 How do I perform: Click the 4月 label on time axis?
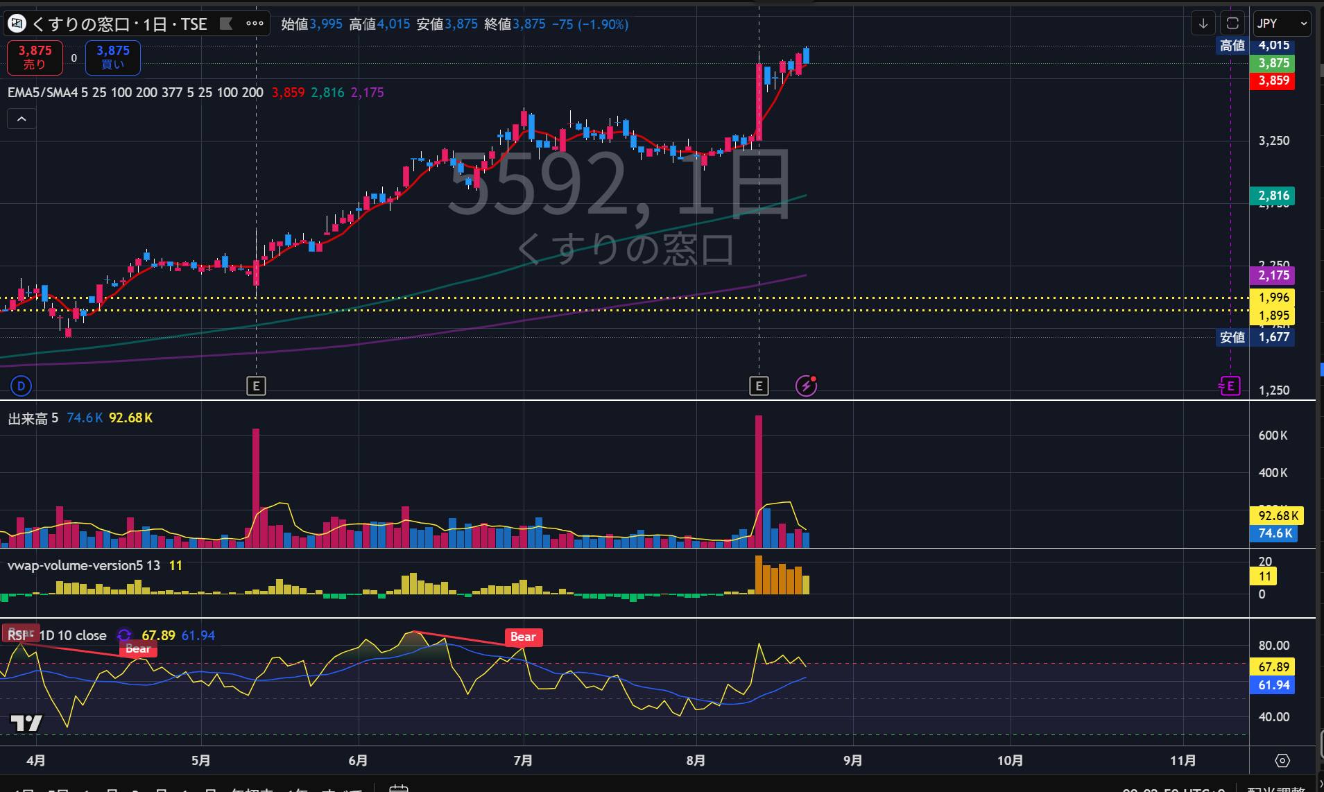(x=36, y=761)
